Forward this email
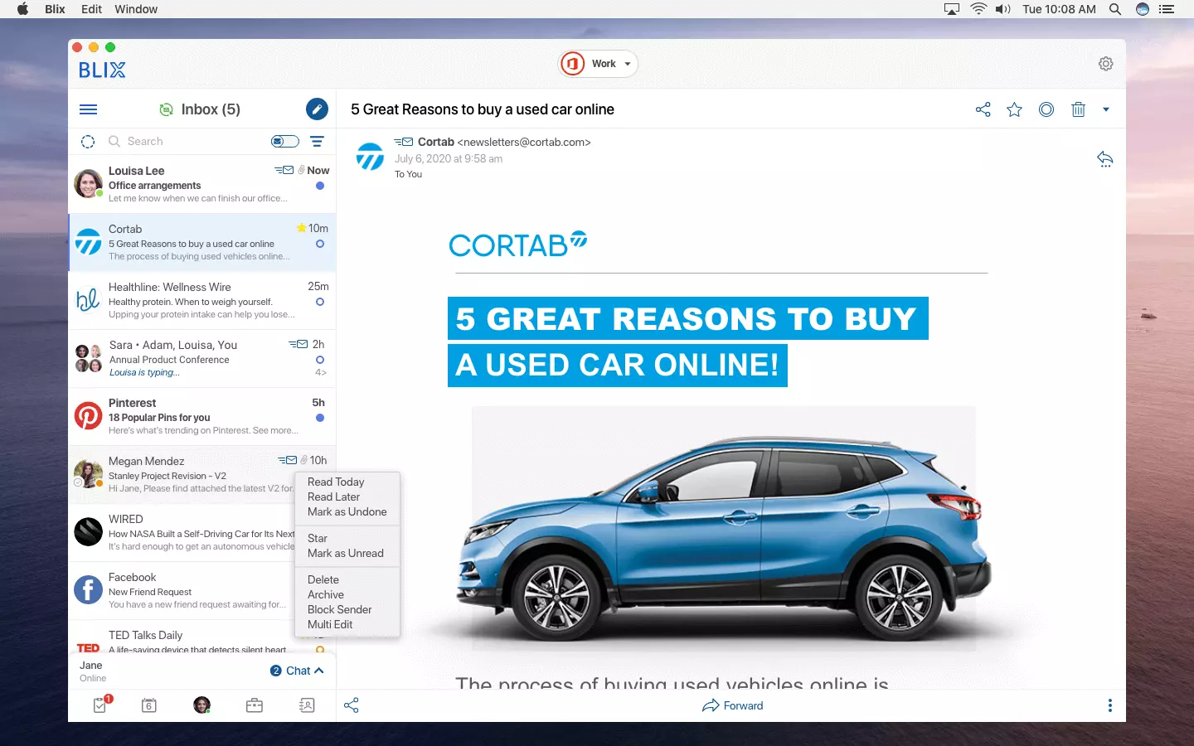 tap(732, 705)
